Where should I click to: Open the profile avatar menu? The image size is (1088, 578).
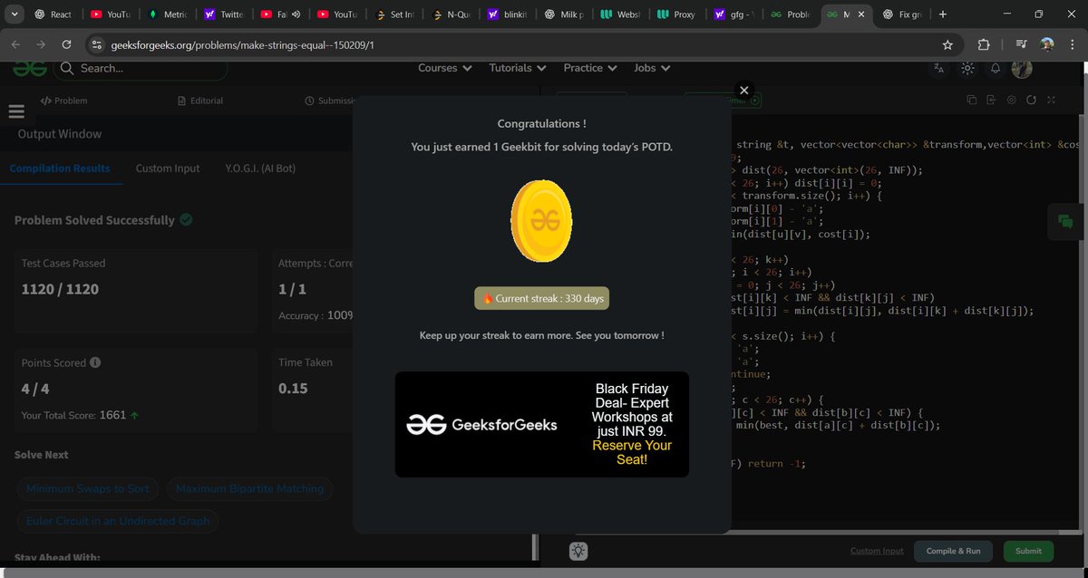[x=1023, y=68]
